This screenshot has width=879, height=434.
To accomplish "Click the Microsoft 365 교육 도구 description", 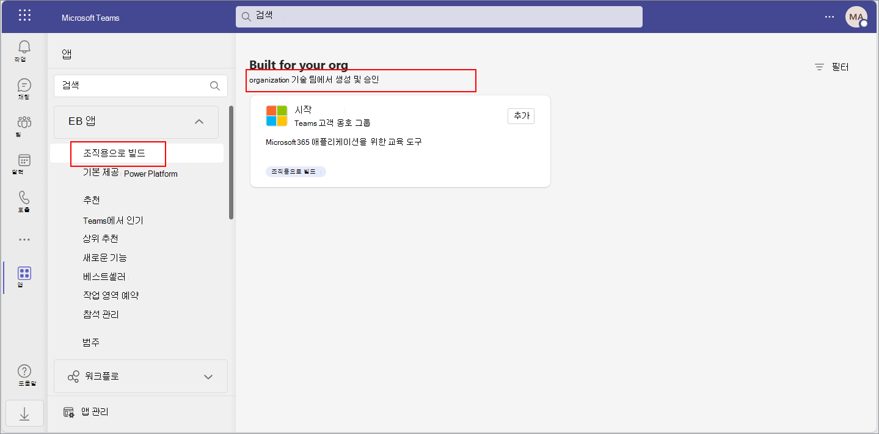I will (344, 142).
